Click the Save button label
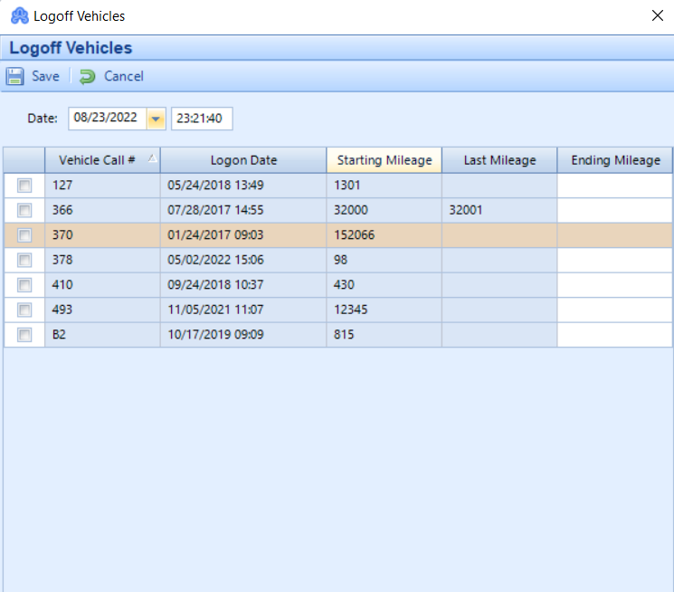Image resolution: width=674 pixels, height=592 pixels. point(45,77)
